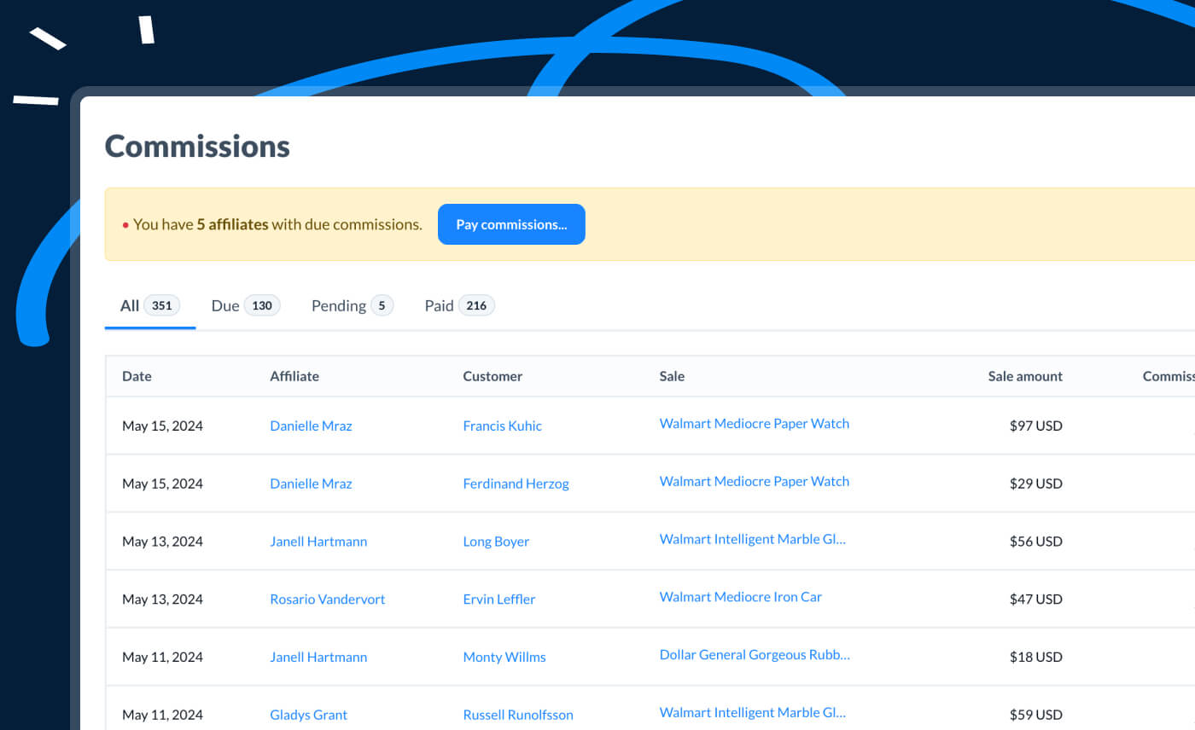Click the Sale column header
Viewport: 1195px width, 730px height.
672,376
